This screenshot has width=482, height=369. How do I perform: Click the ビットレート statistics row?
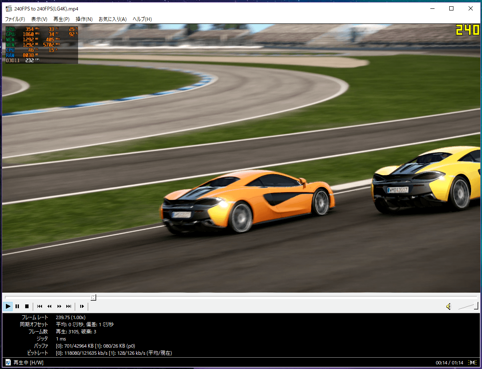click(99, 353)
